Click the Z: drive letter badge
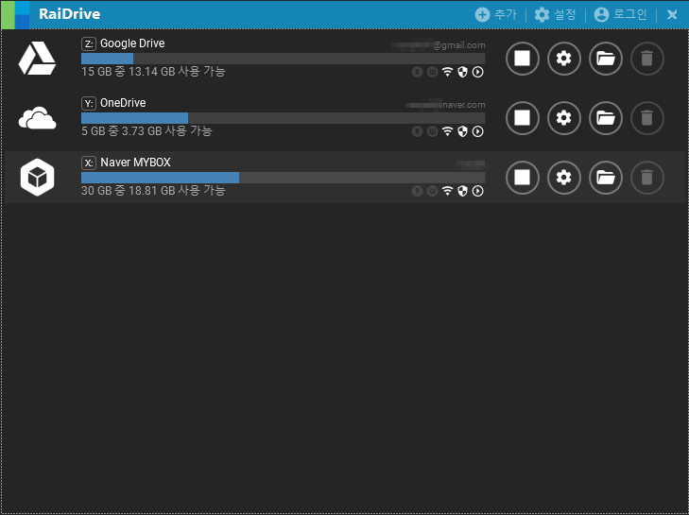689x515 pixels. pyautogui.click(x=89, y=43)
